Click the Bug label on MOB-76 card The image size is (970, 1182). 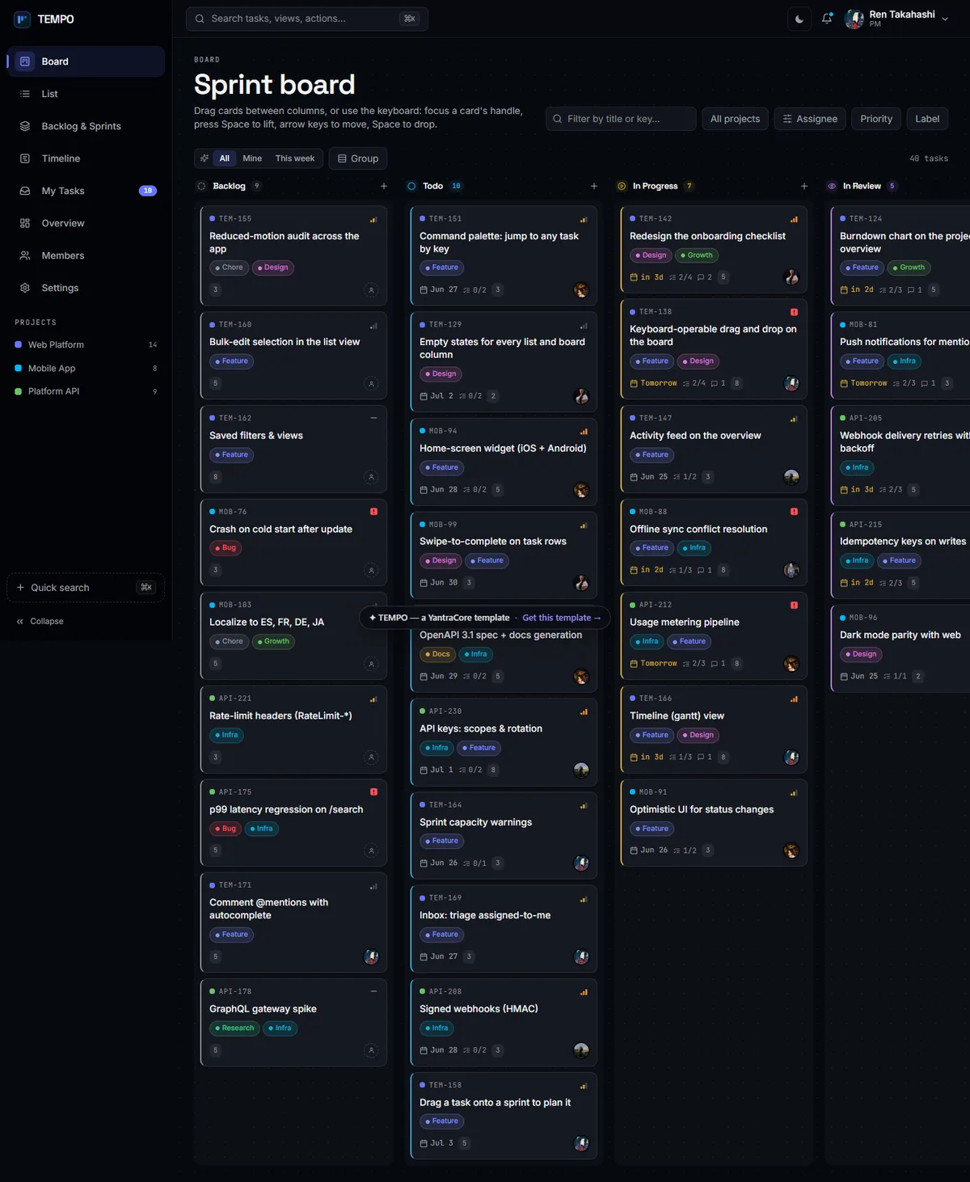pyautogui.click(x=226, y=548)
